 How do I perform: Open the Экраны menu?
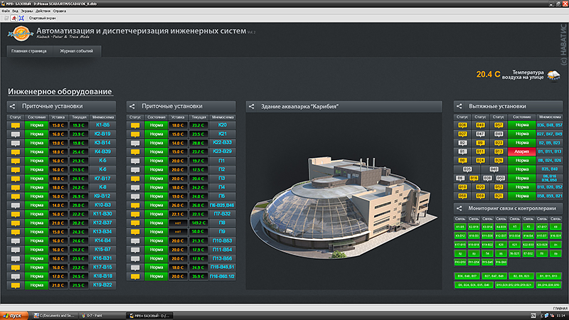(x=26, y=11)
